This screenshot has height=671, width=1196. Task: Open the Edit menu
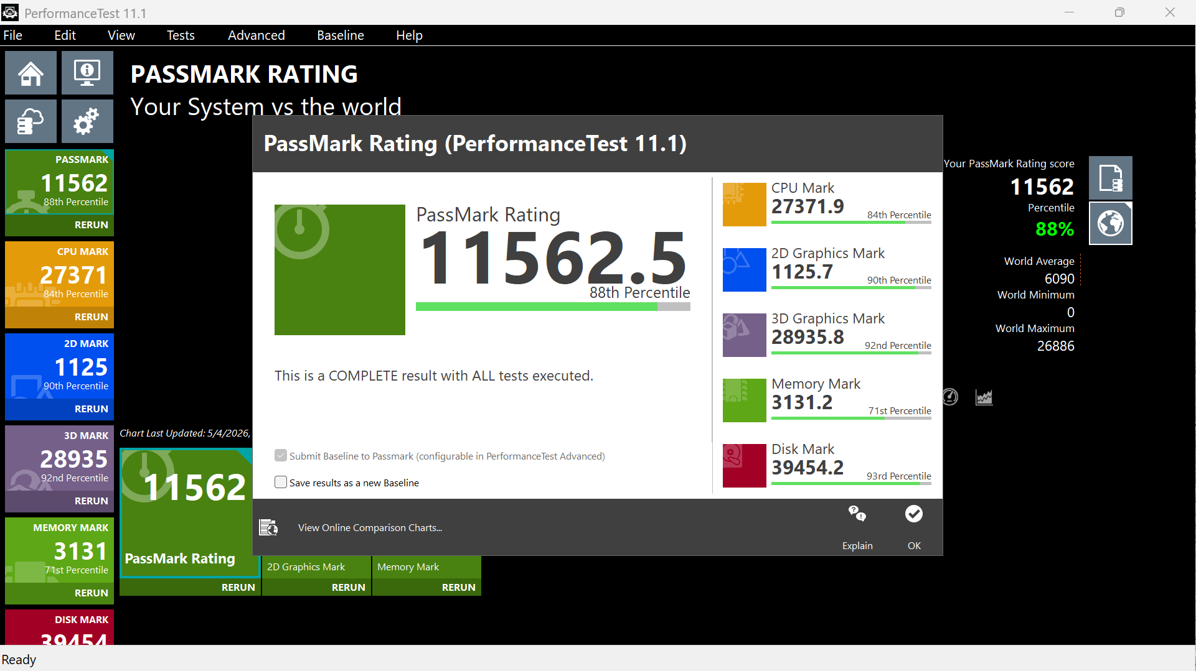point(65,35)
